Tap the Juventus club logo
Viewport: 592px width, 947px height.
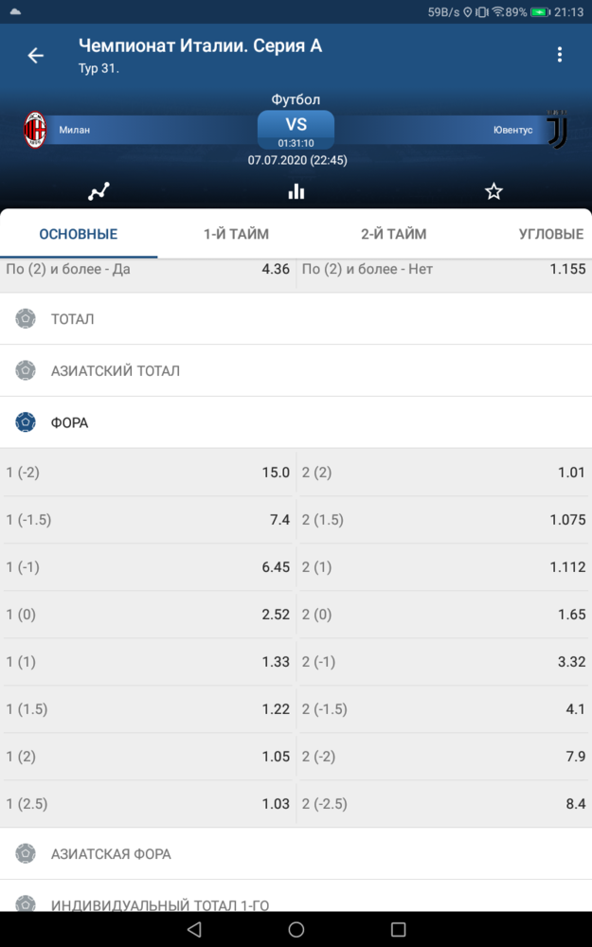pos(556,129)
